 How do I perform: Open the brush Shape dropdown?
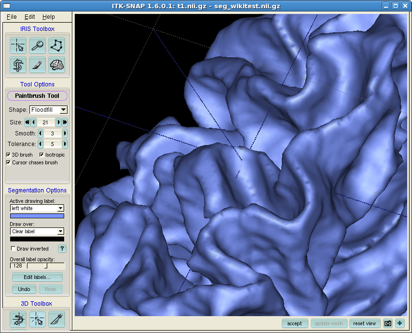(x=48, y=110)
